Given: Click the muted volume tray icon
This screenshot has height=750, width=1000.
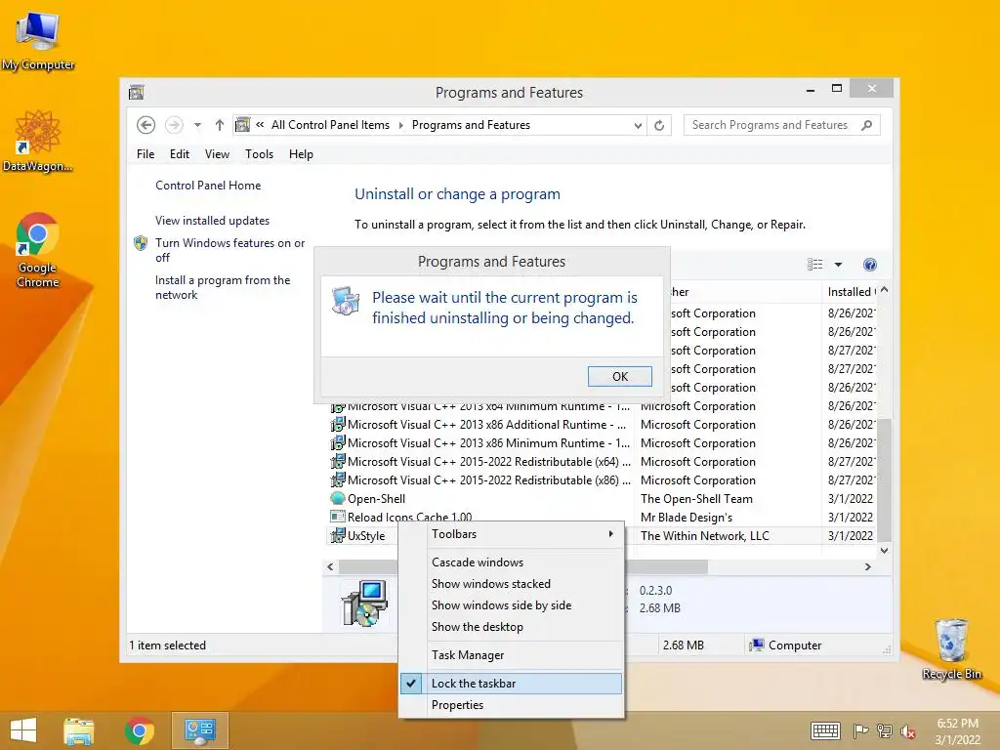Looking at the screenshot, I should 908,731.
